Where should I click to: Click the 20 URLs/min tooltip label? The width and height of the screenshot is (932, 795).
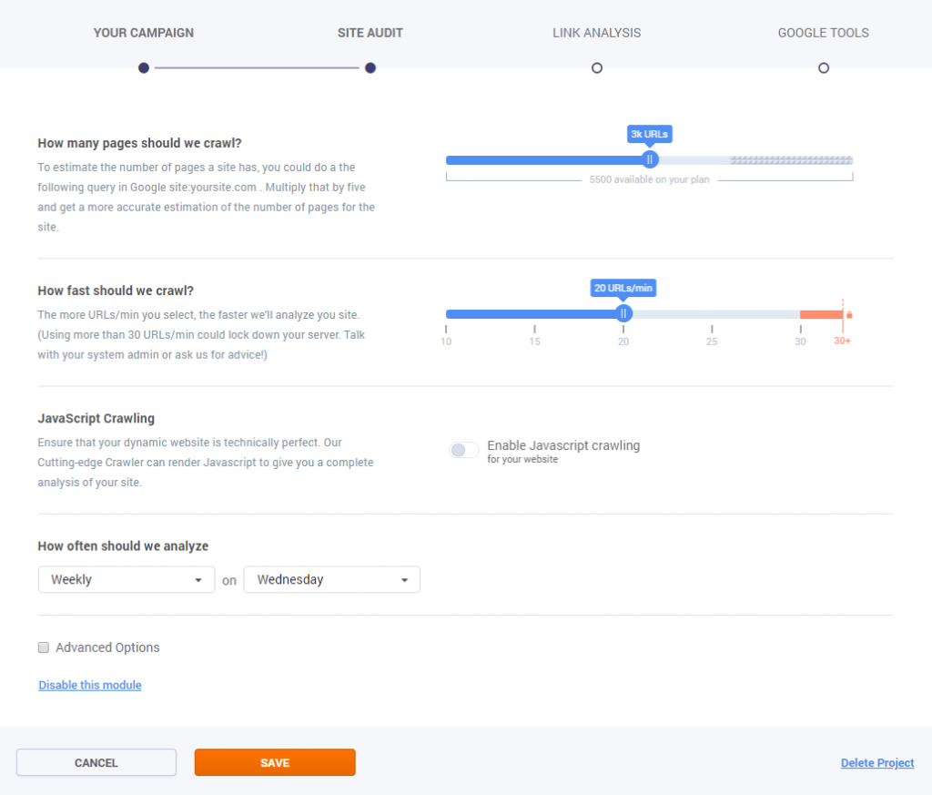pyautogui.click(x=623, y=288)
